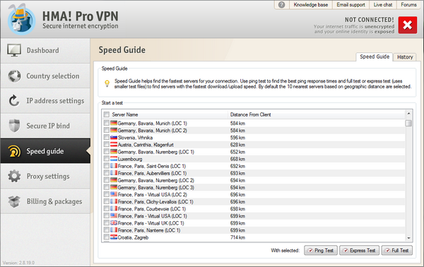424x267 pixels.
Task: Check France, Paris, Aubervilliers (LOC 1)
Action: point(107,172)
